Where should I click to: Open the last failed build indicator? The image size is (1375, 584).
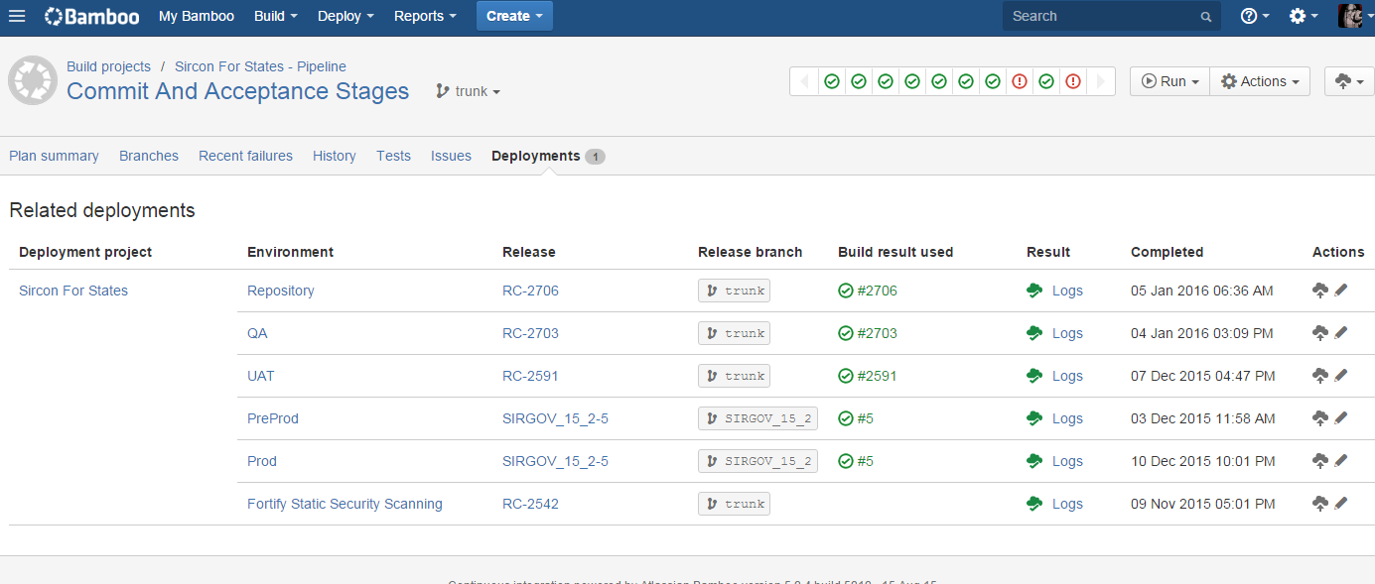pyautogui.click(x=1073, y=81)
